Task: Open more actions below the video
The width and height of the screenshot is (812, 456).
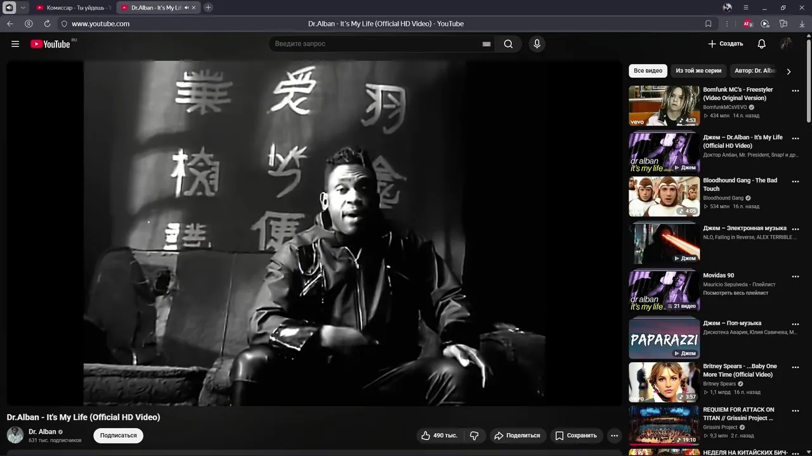Action: pos(614,436)
